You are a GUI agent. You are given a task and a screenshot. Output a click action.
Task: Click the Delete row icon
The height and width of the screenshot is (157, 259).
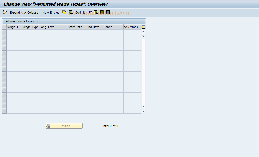[x=71, y=12]
